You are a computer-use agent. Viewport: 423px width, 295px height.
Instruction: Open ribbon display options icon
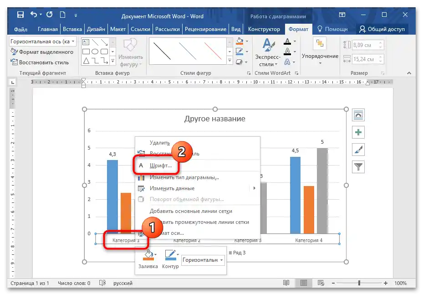click(342, 15)
